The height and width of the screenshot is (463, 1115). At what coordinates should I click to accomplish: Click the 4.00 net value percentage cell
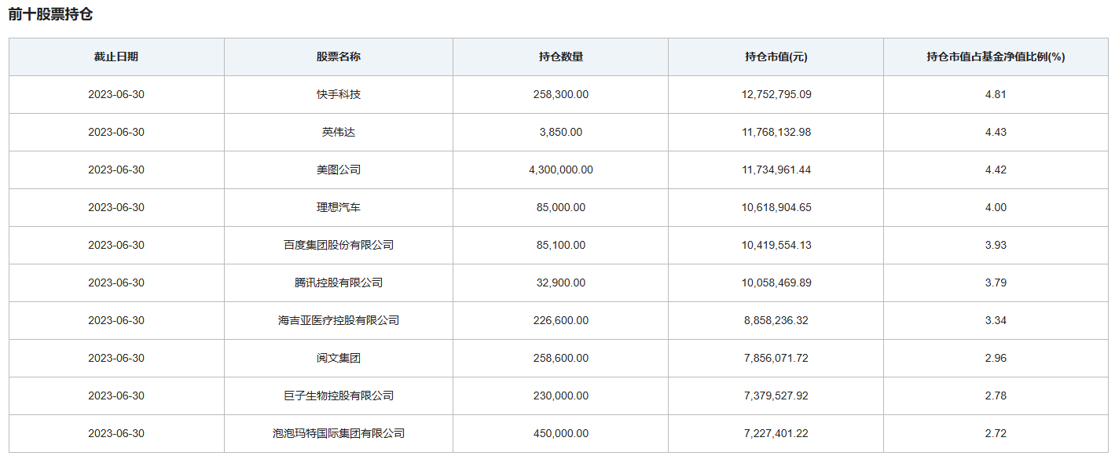[996, 208]
